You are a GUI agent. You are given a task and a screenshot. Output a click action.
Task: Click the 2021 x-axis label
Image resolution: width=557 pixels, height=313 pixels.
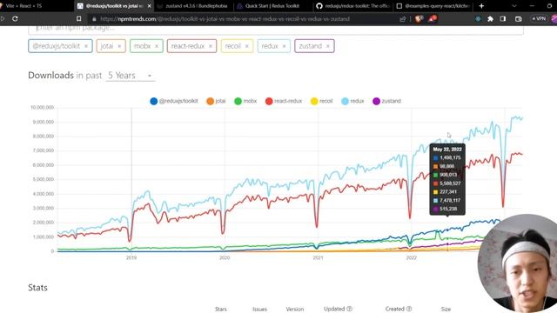click(318, 257)
